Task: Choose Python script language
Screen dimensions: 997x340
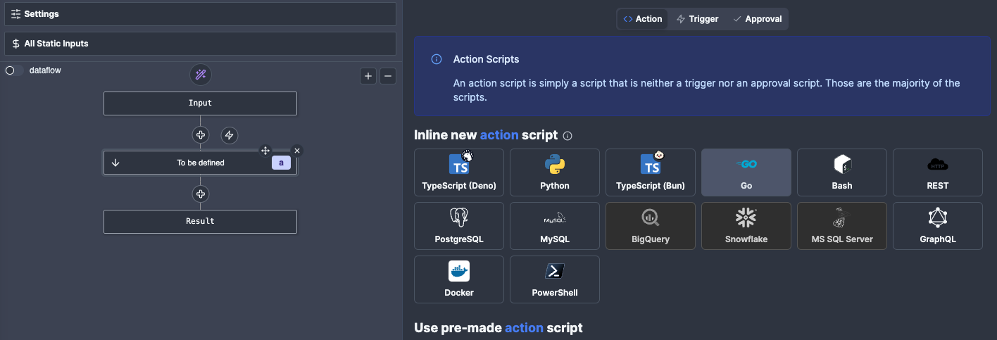Action: 555,172
